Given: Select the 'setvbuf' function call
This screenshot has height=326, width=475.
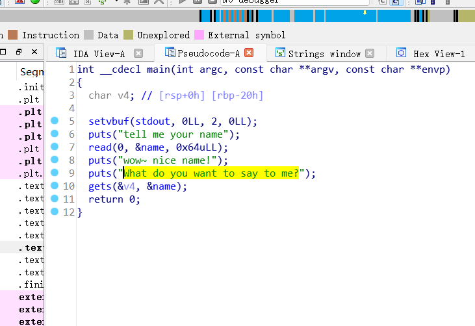Looking at the screenshot, I should [109, 121].
